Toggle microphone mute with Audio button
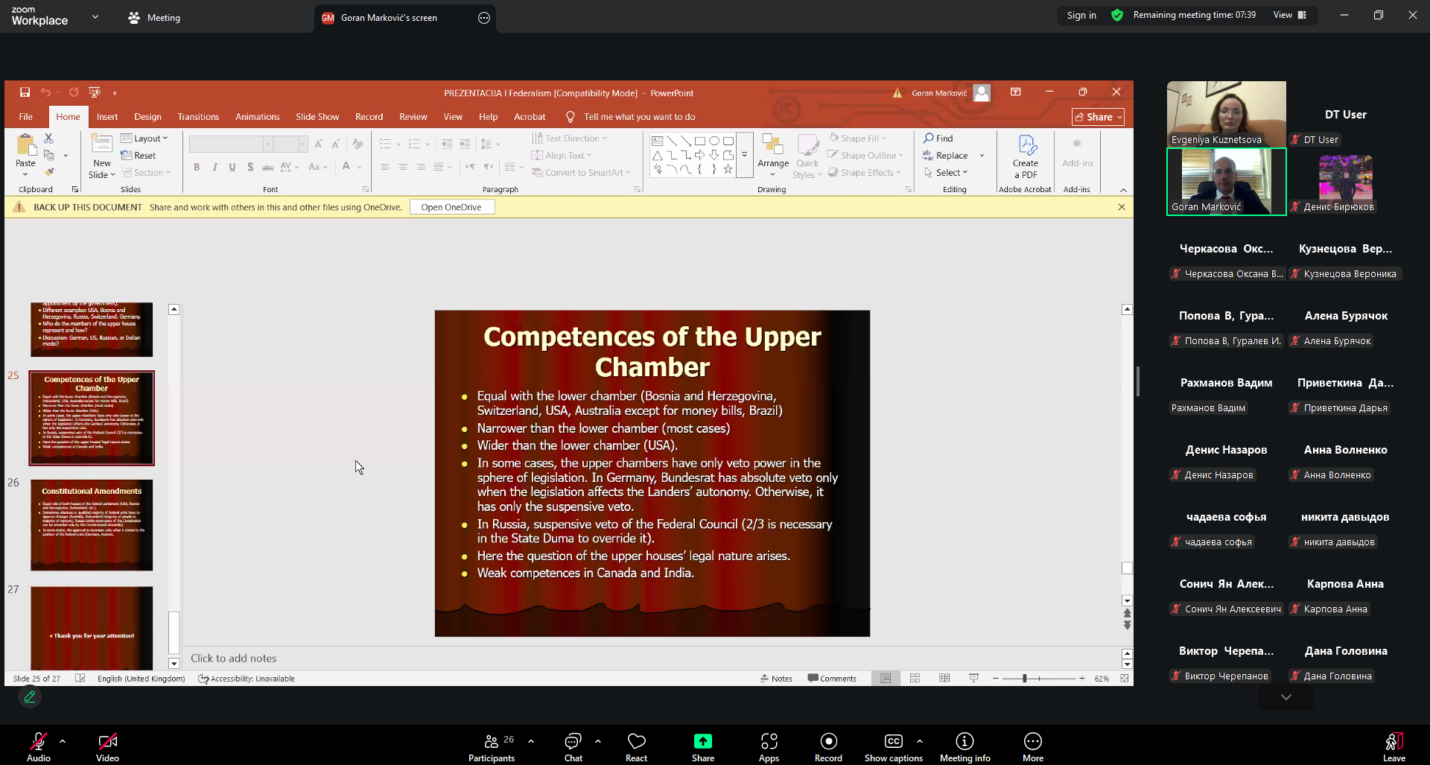 pyautogui.click(x=38, y=746)
